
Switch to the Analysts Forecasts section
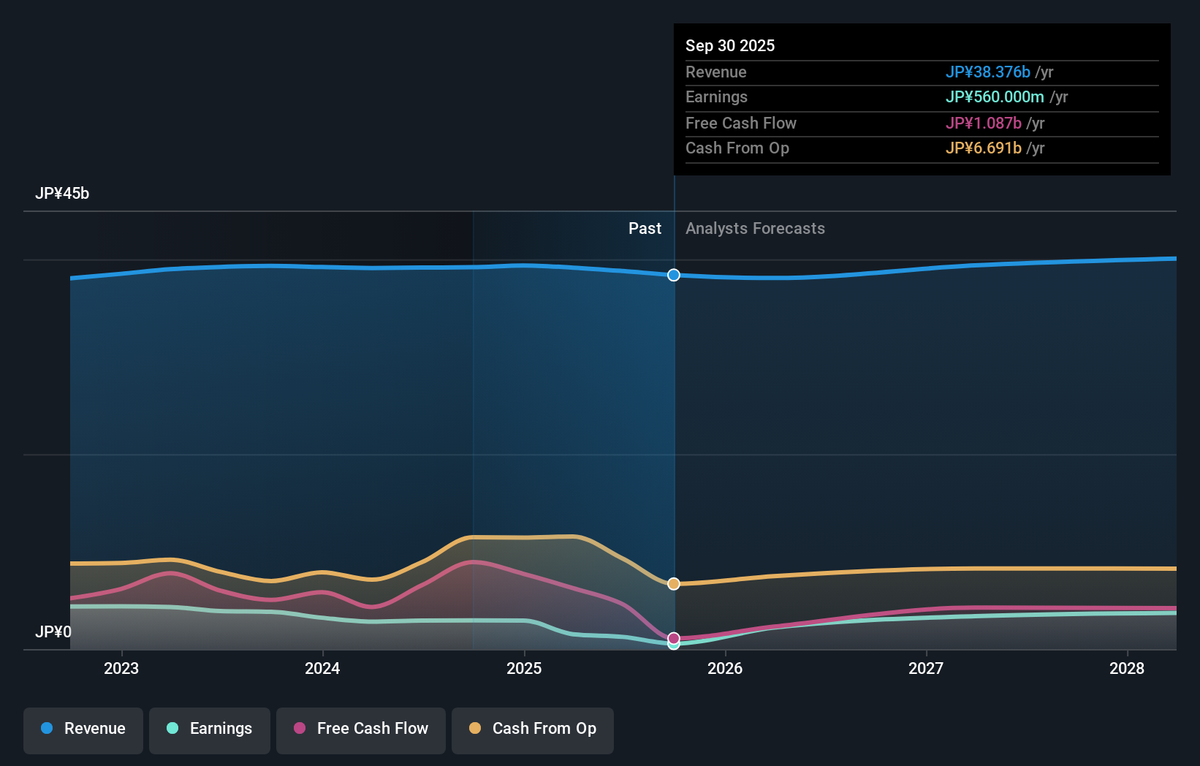coord(755,228)
